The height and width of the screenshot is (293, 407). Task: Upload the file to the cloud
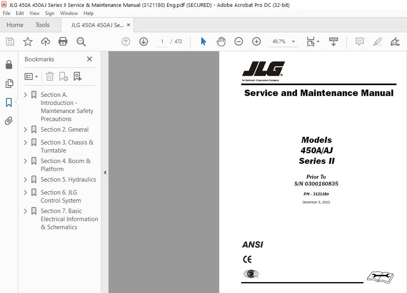coord(46,42)
